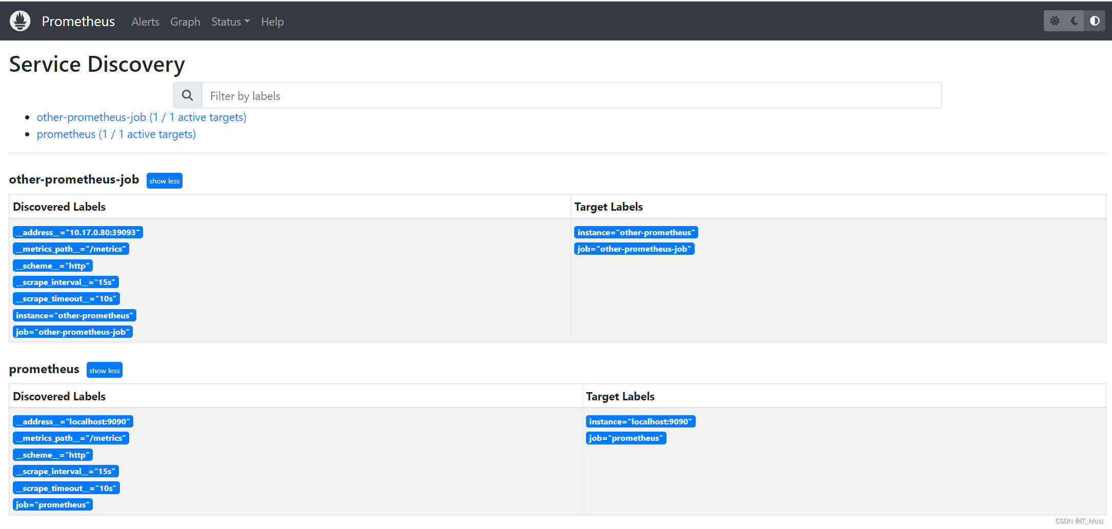Collapse other-prometheus-job with show less
The height and width of the screenshot is (529, 1112).
point(165,181)
